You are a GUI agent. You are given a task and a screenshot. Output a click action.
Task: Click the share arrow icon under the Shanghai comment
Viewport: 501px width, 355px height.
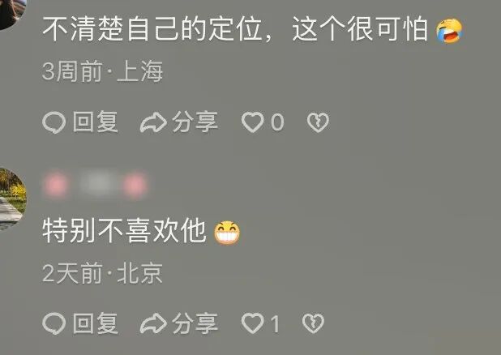[x=153, y=122]
